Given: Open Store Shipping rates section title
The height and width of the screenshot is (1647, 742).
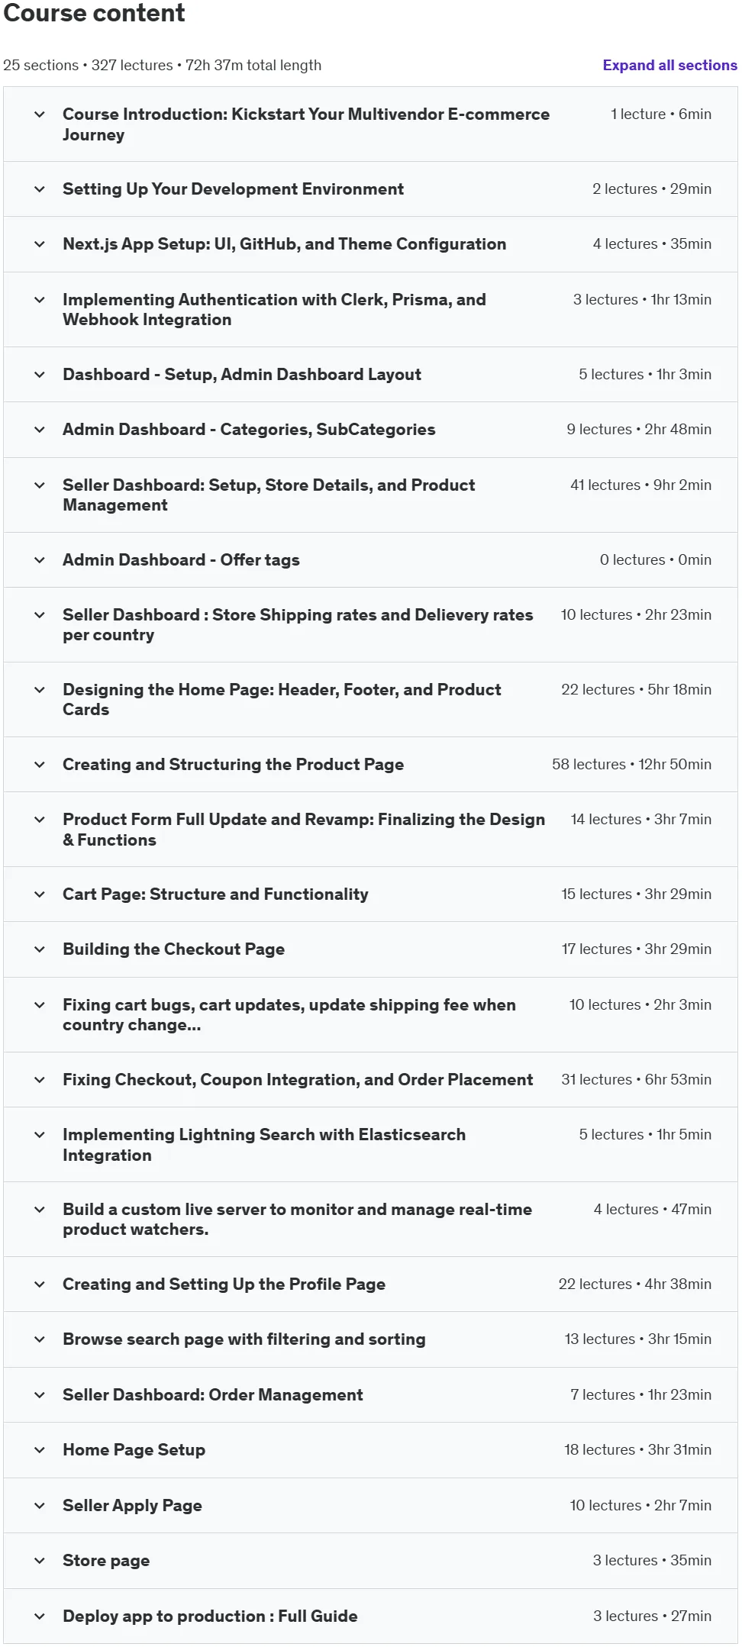Looking at the screenshot, I should 298,625.
